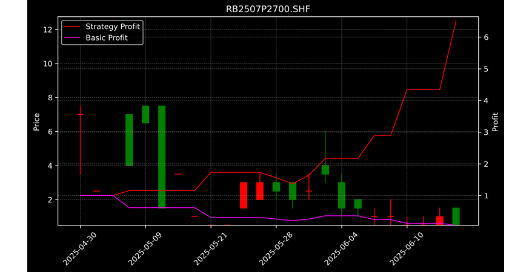Click the price tick label 10
532x272 pixels.
(47, 63)
